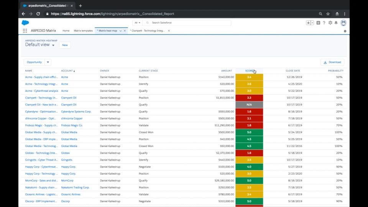Screen dimensions: 368x207
Task: Click the browser zoom magnifier icon
Action: click(x=320, y=14)
